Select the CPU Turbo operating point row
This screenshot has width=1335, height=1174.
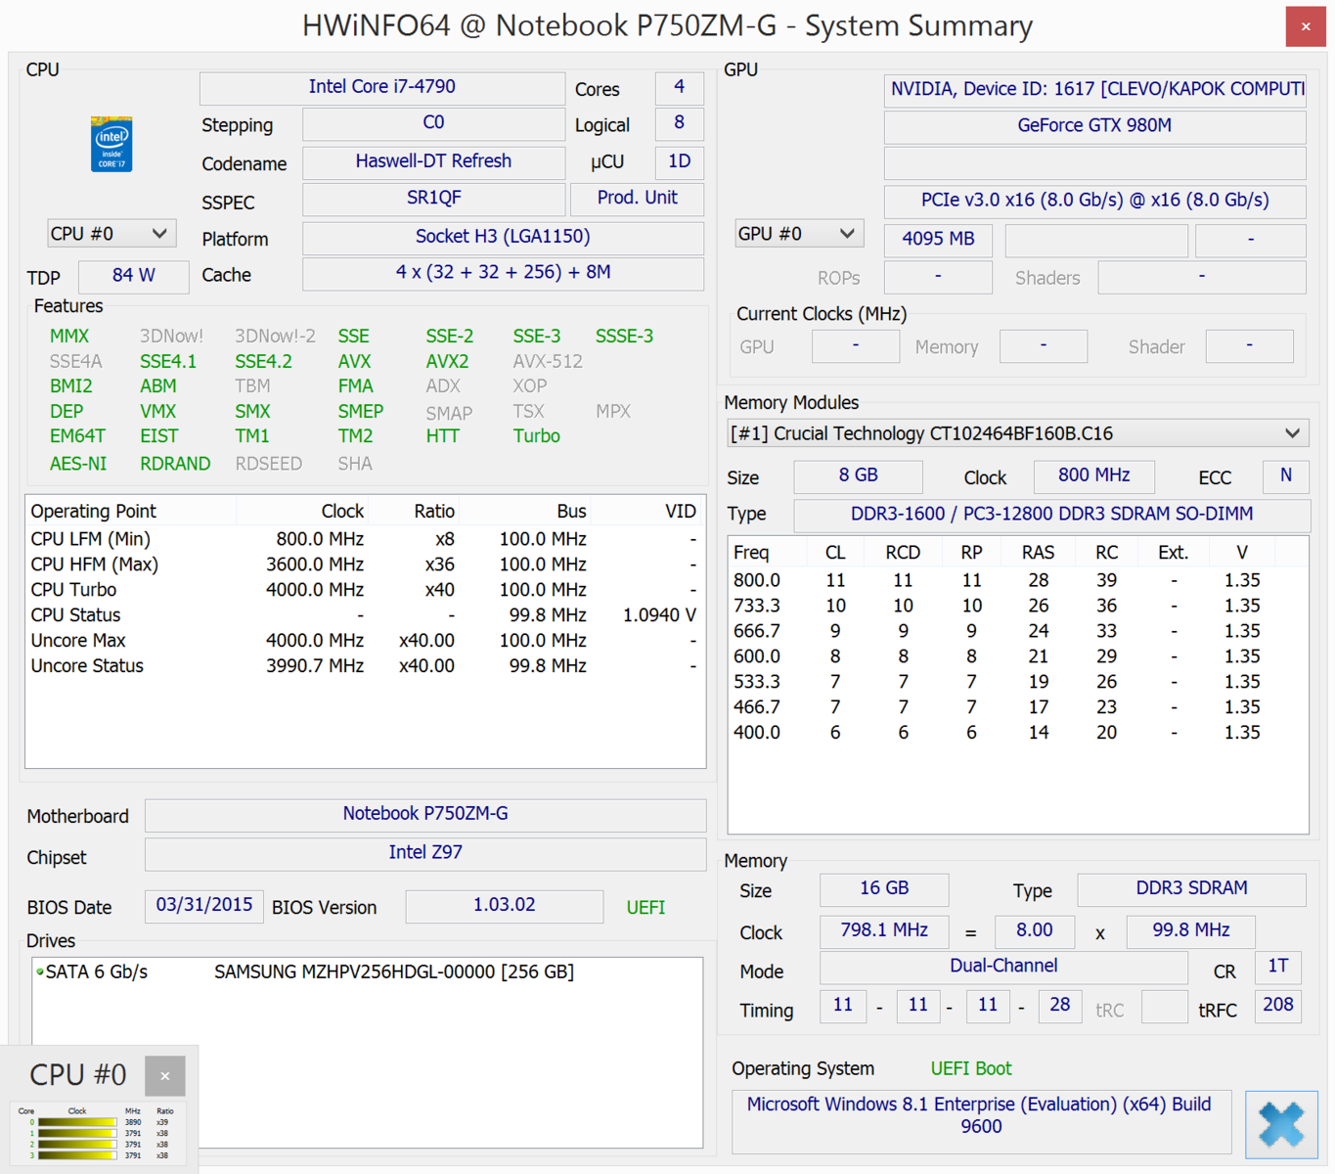coord(365,590)
